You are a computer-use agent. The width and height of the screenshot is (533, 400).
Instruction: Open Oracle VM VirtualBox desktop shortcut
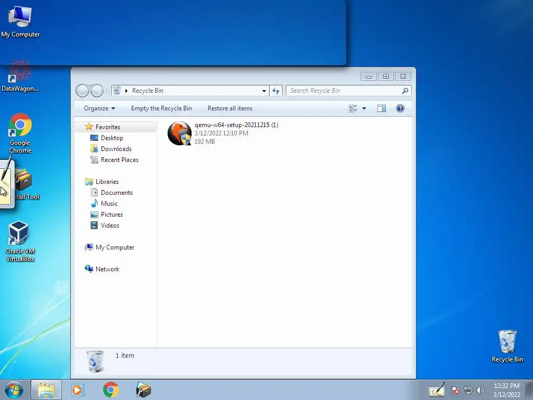[20, 241]
